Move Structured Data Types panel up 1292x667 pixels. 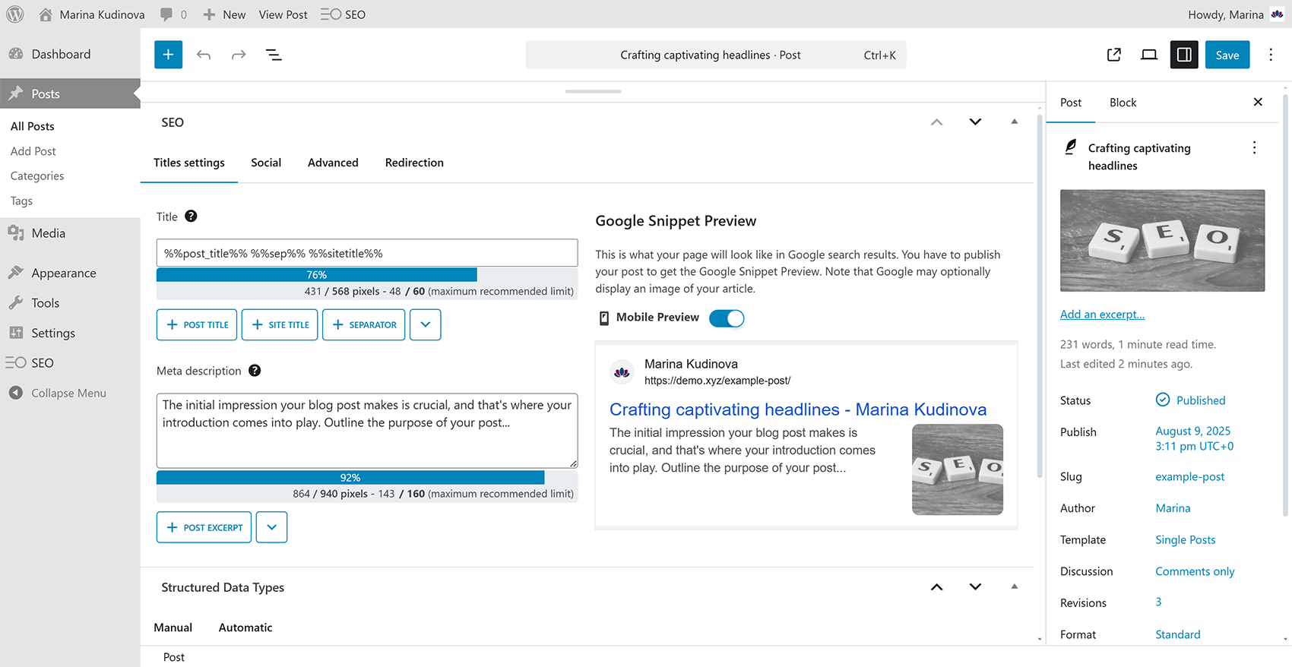pyautogui.click(x=937, y=587)
